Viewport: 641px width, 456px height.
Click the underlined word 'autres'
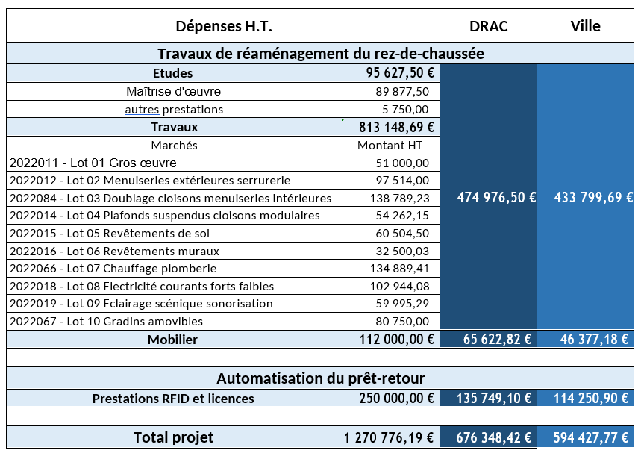tap(142, 110)
